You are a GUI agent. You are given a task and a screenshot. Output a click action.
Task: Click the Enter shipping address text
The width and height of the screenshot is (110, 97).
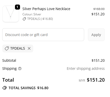[86, 69]
